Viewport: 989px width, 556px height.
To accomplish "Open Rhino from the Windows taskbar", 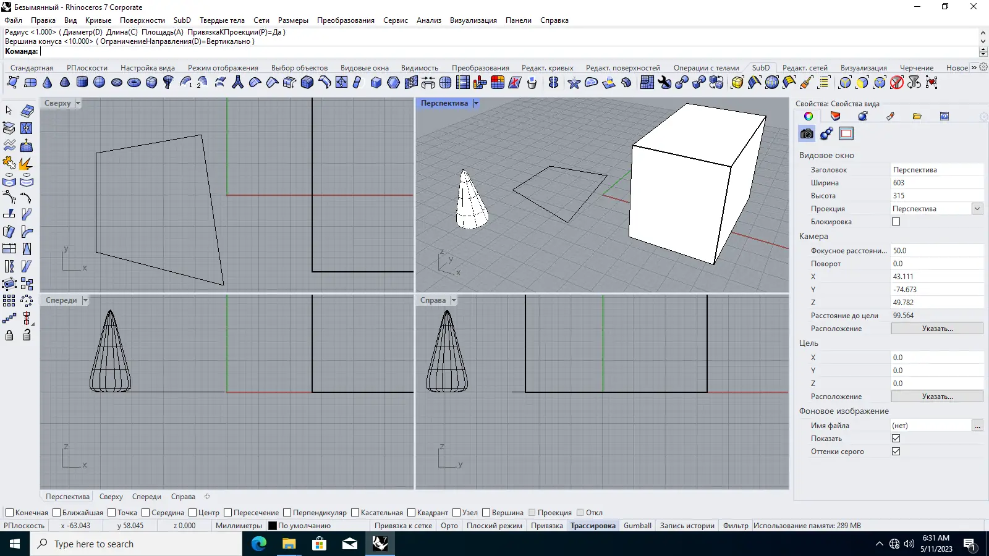I will point(380,544).
